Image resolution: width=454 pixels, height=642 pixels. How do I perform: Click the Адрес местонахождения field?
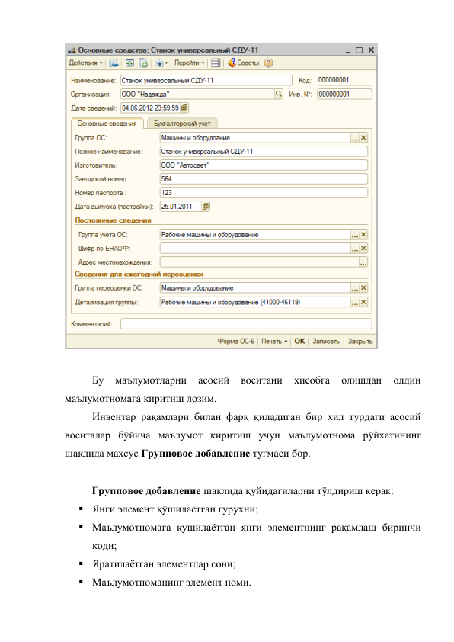point(259,262)
